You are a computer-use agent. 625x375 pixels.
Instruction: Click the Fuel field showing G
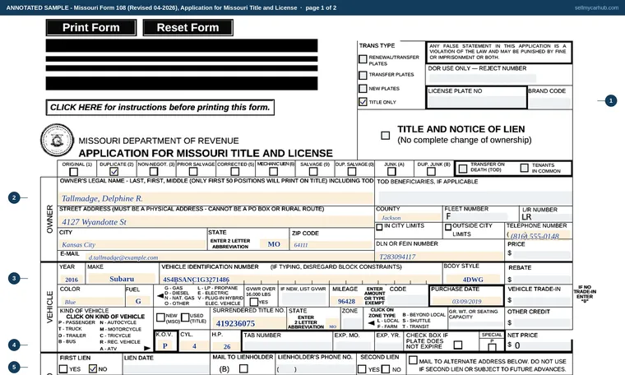coord(138,301)
